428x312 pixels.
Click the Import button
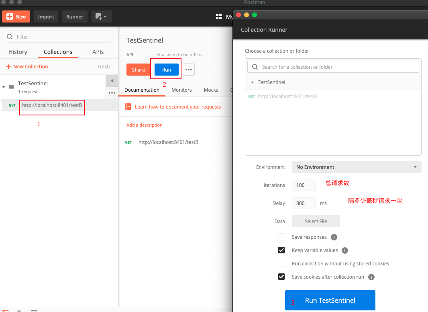point(46,16)
